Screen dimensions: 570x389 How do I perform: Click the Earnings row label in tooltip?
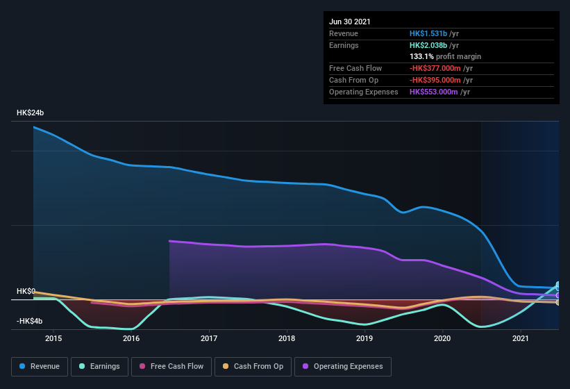pyautogui.click(x=344, y=45)
